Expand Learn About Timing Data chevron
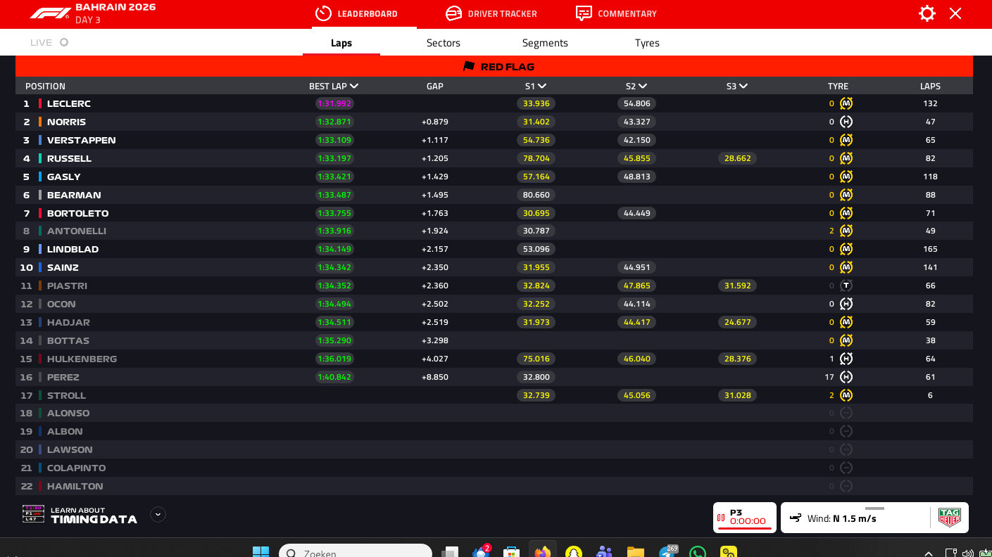 pyautogui.click(x=158, y=514)
